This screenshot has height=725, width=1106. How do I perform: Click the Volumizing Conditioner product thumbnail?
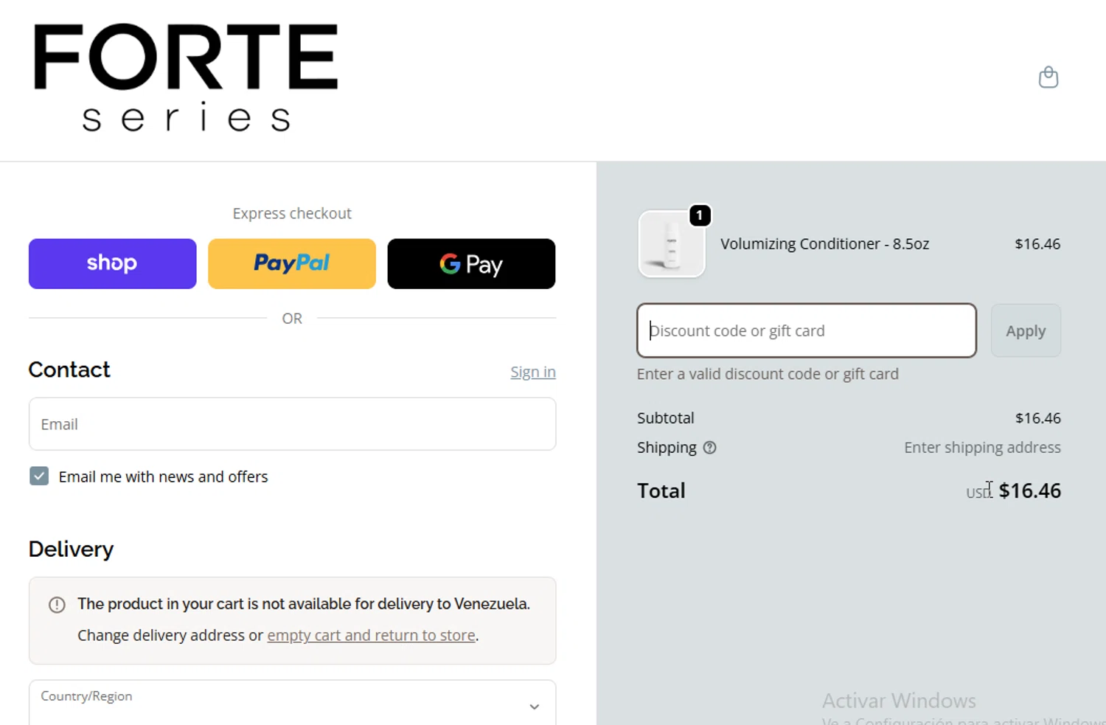point(671,244)
